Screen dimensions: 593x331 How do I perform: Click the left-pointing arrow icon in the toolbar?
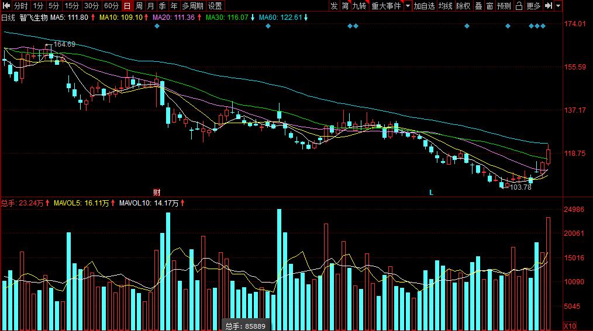tap(6, 6)
